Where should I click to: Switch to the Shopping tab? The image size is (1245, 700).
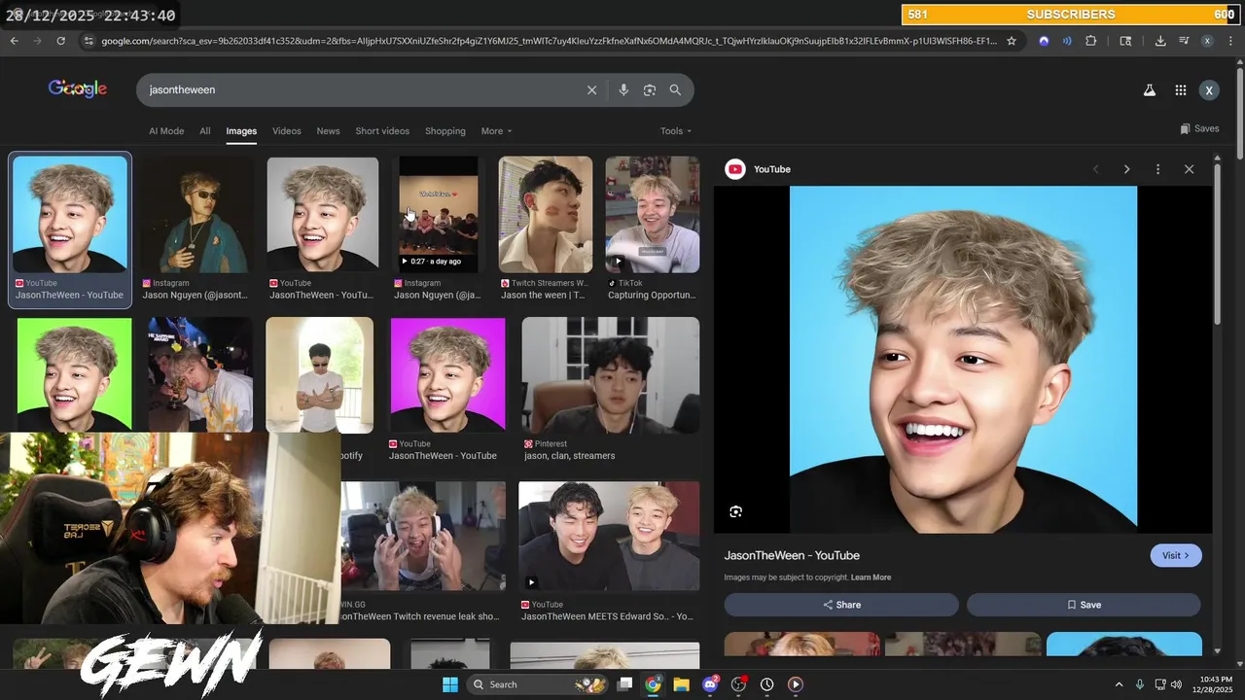click(445, 131)
